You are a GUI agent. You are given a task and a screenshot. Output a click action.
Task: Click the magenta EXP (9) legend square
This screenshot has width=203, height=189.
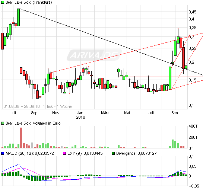pyautogui.click(x=64, y=153)
